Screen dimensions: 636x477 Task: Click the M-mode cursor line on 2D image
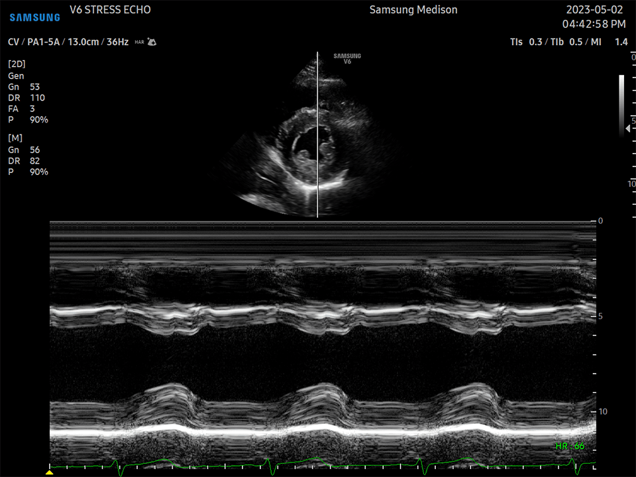coord(317,166)
